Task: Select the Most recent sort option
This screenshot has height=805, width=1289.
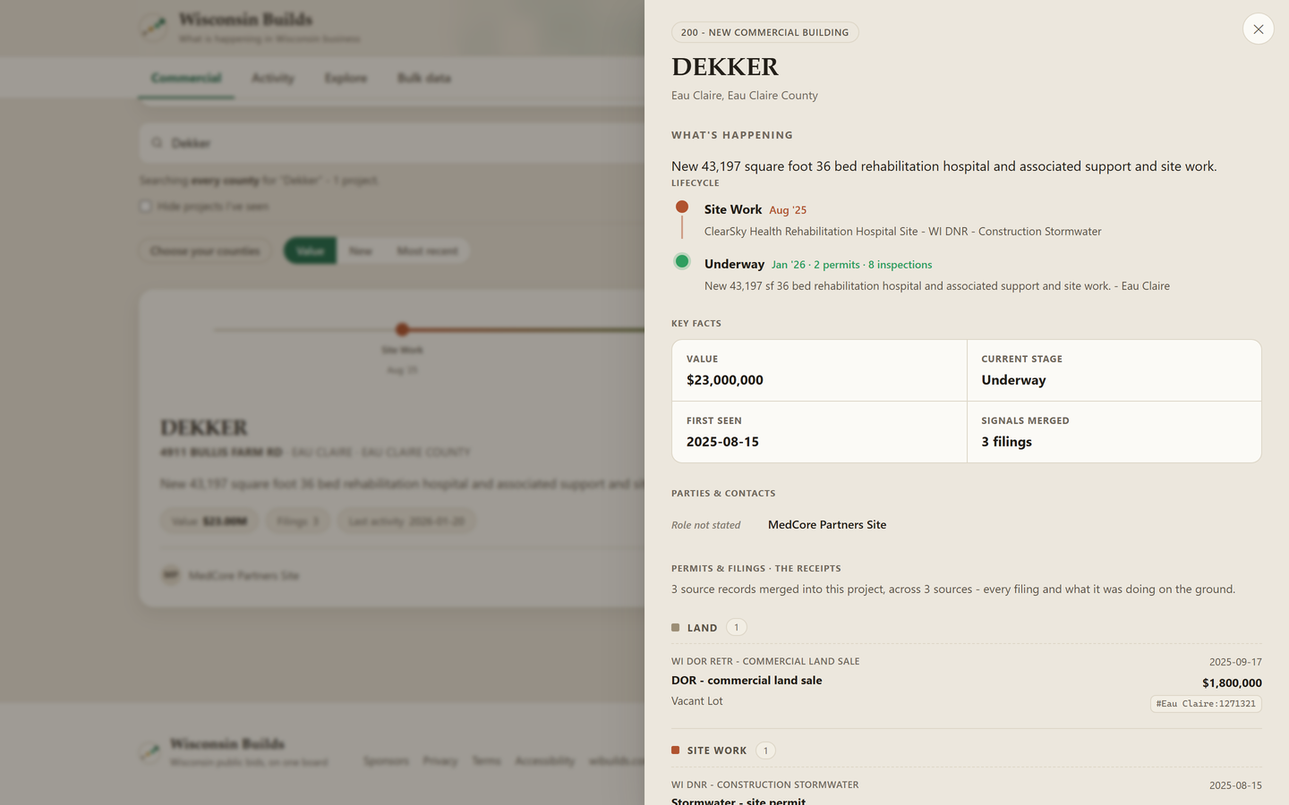Action: (x=427, y=251)
